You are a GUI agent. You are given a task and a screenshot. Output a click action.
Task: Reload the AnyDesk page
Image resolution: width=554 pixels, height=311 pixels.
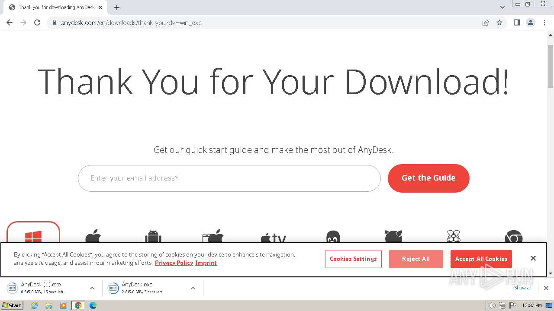coord(37,22)
